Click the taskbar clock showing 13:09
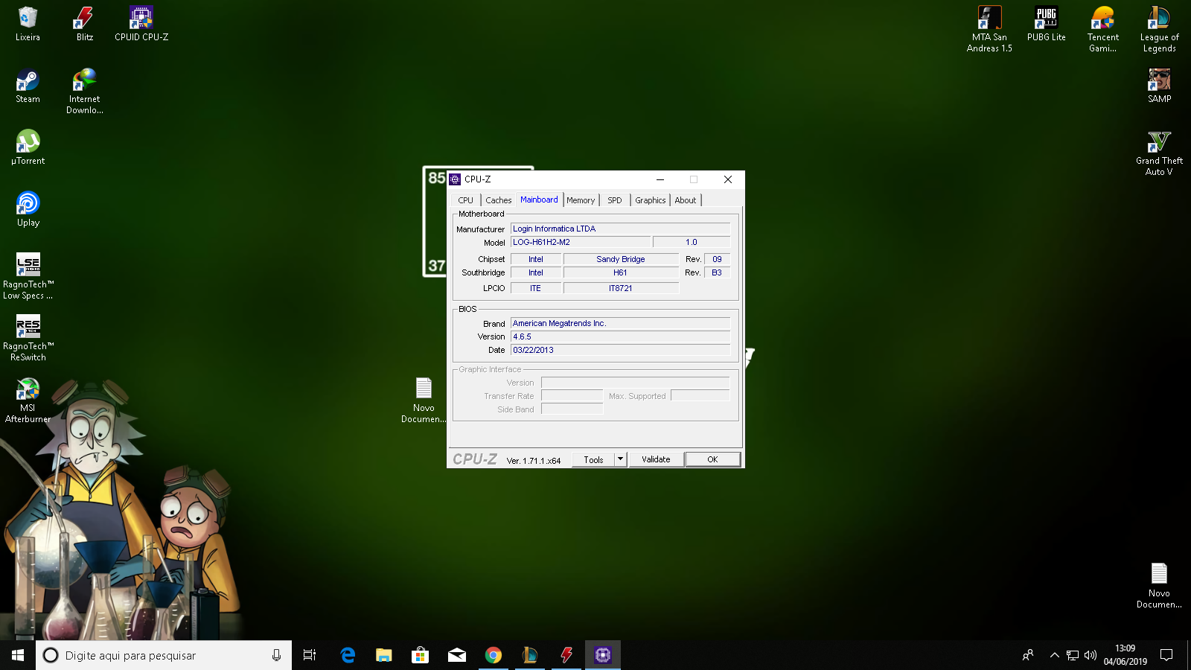Viewport: 1191px width, 670px height. point(1125,655)
